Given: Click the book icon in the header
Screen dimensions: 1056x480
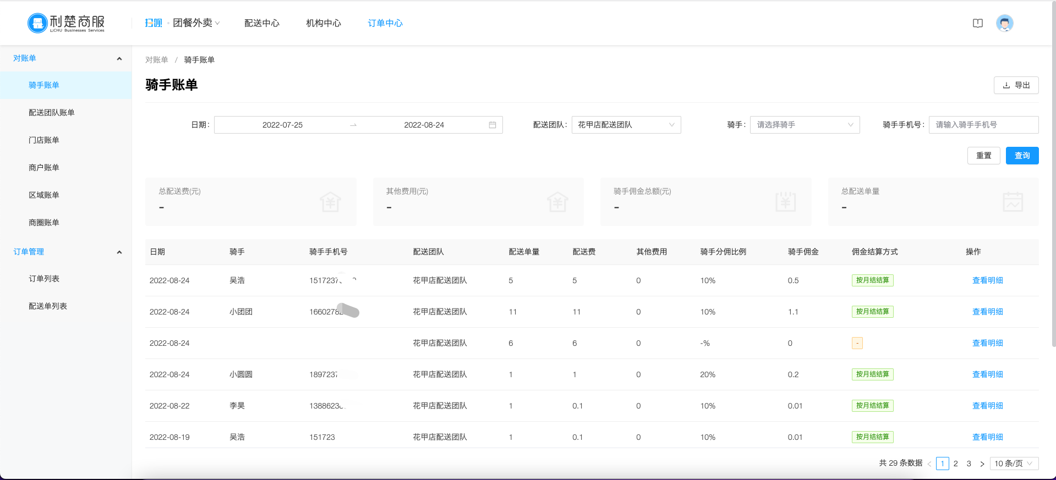Looking at the screenshot, I should 977,23.
